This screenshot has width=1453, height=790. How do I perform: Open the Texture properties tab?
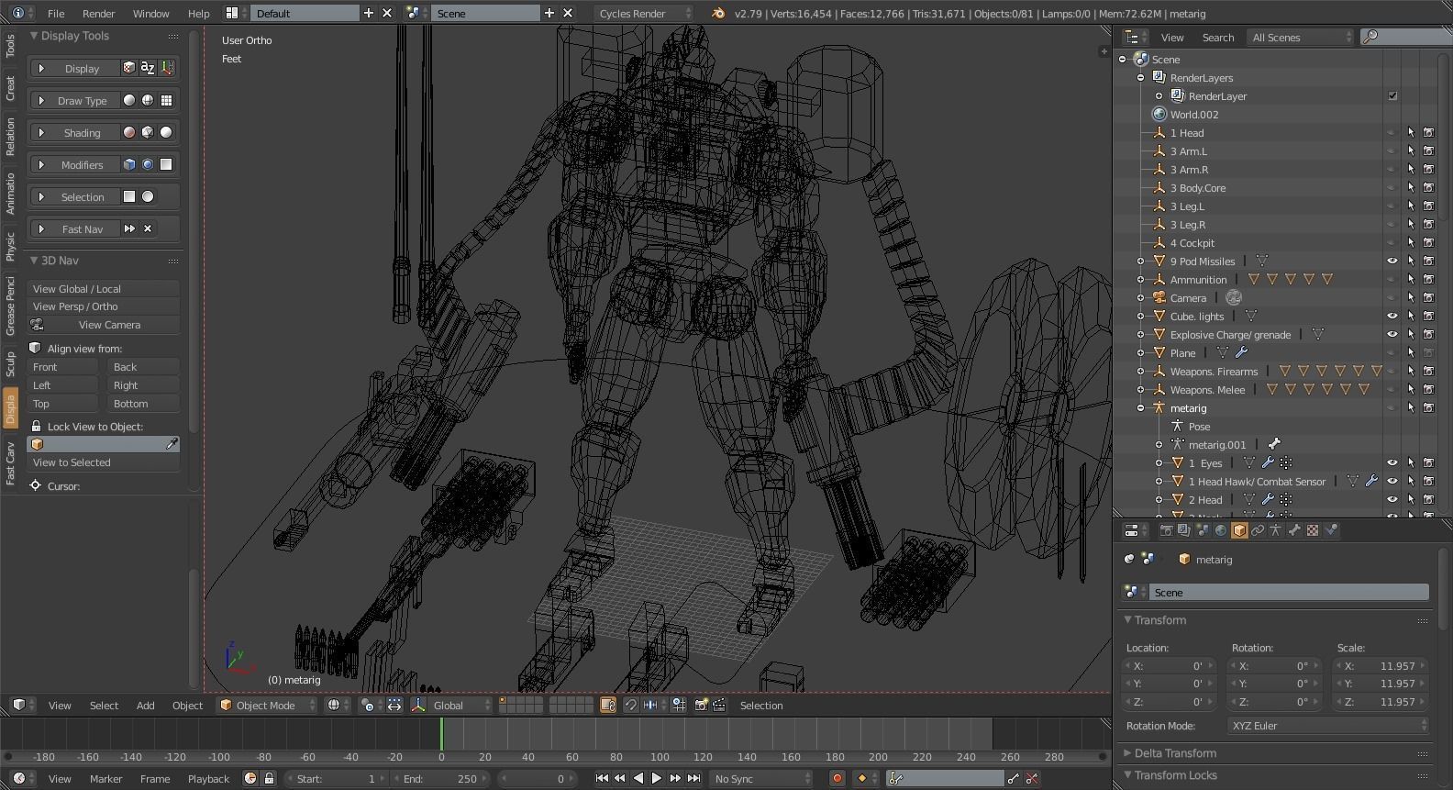coord(1313,530)
